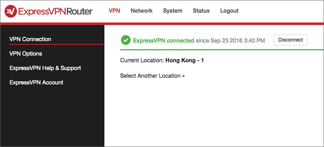Screen dimensions: 324x147
Task: Click the green ExpressVPN connected status text
Action: pyautogui.click(x=164, y=40)
